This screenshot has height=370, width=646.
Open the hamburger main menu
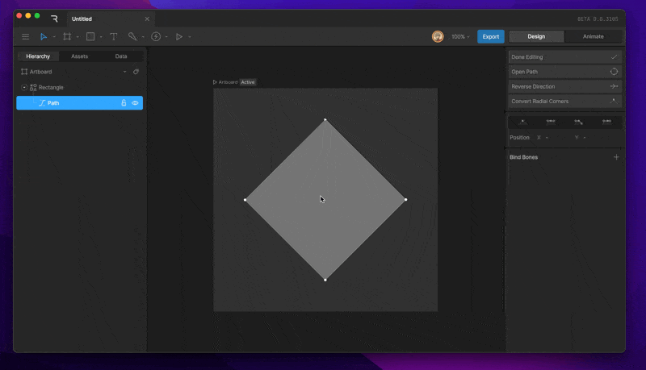tap(25, 37)
